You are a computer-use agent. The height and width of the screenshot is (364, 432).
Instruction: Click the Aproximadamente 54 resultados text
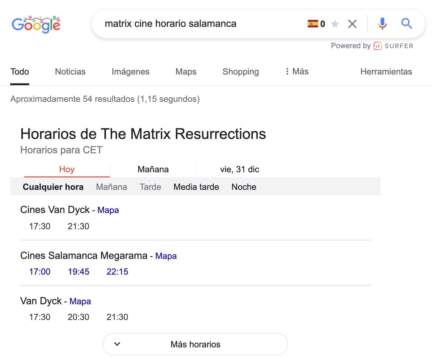(x=105, y=99)
